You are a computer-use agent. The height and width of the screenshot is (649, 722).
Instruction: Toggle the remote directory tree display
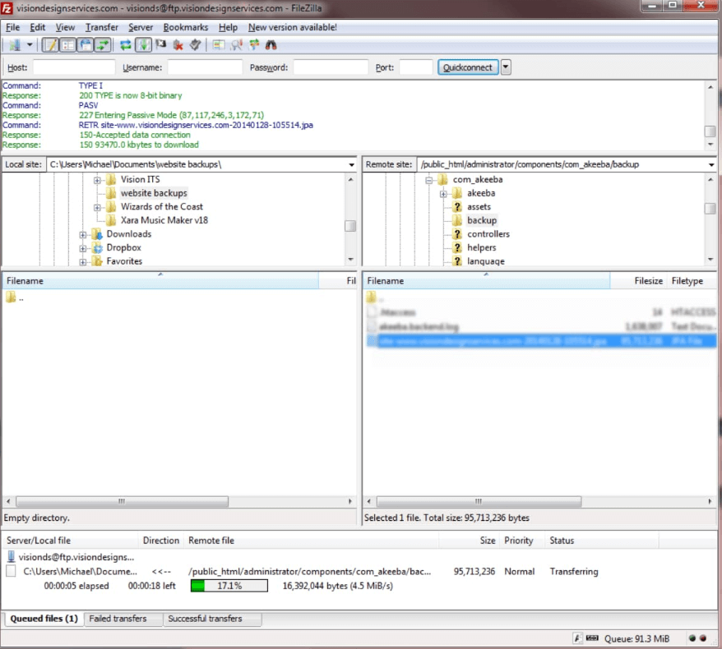click(x=86, y=45)
